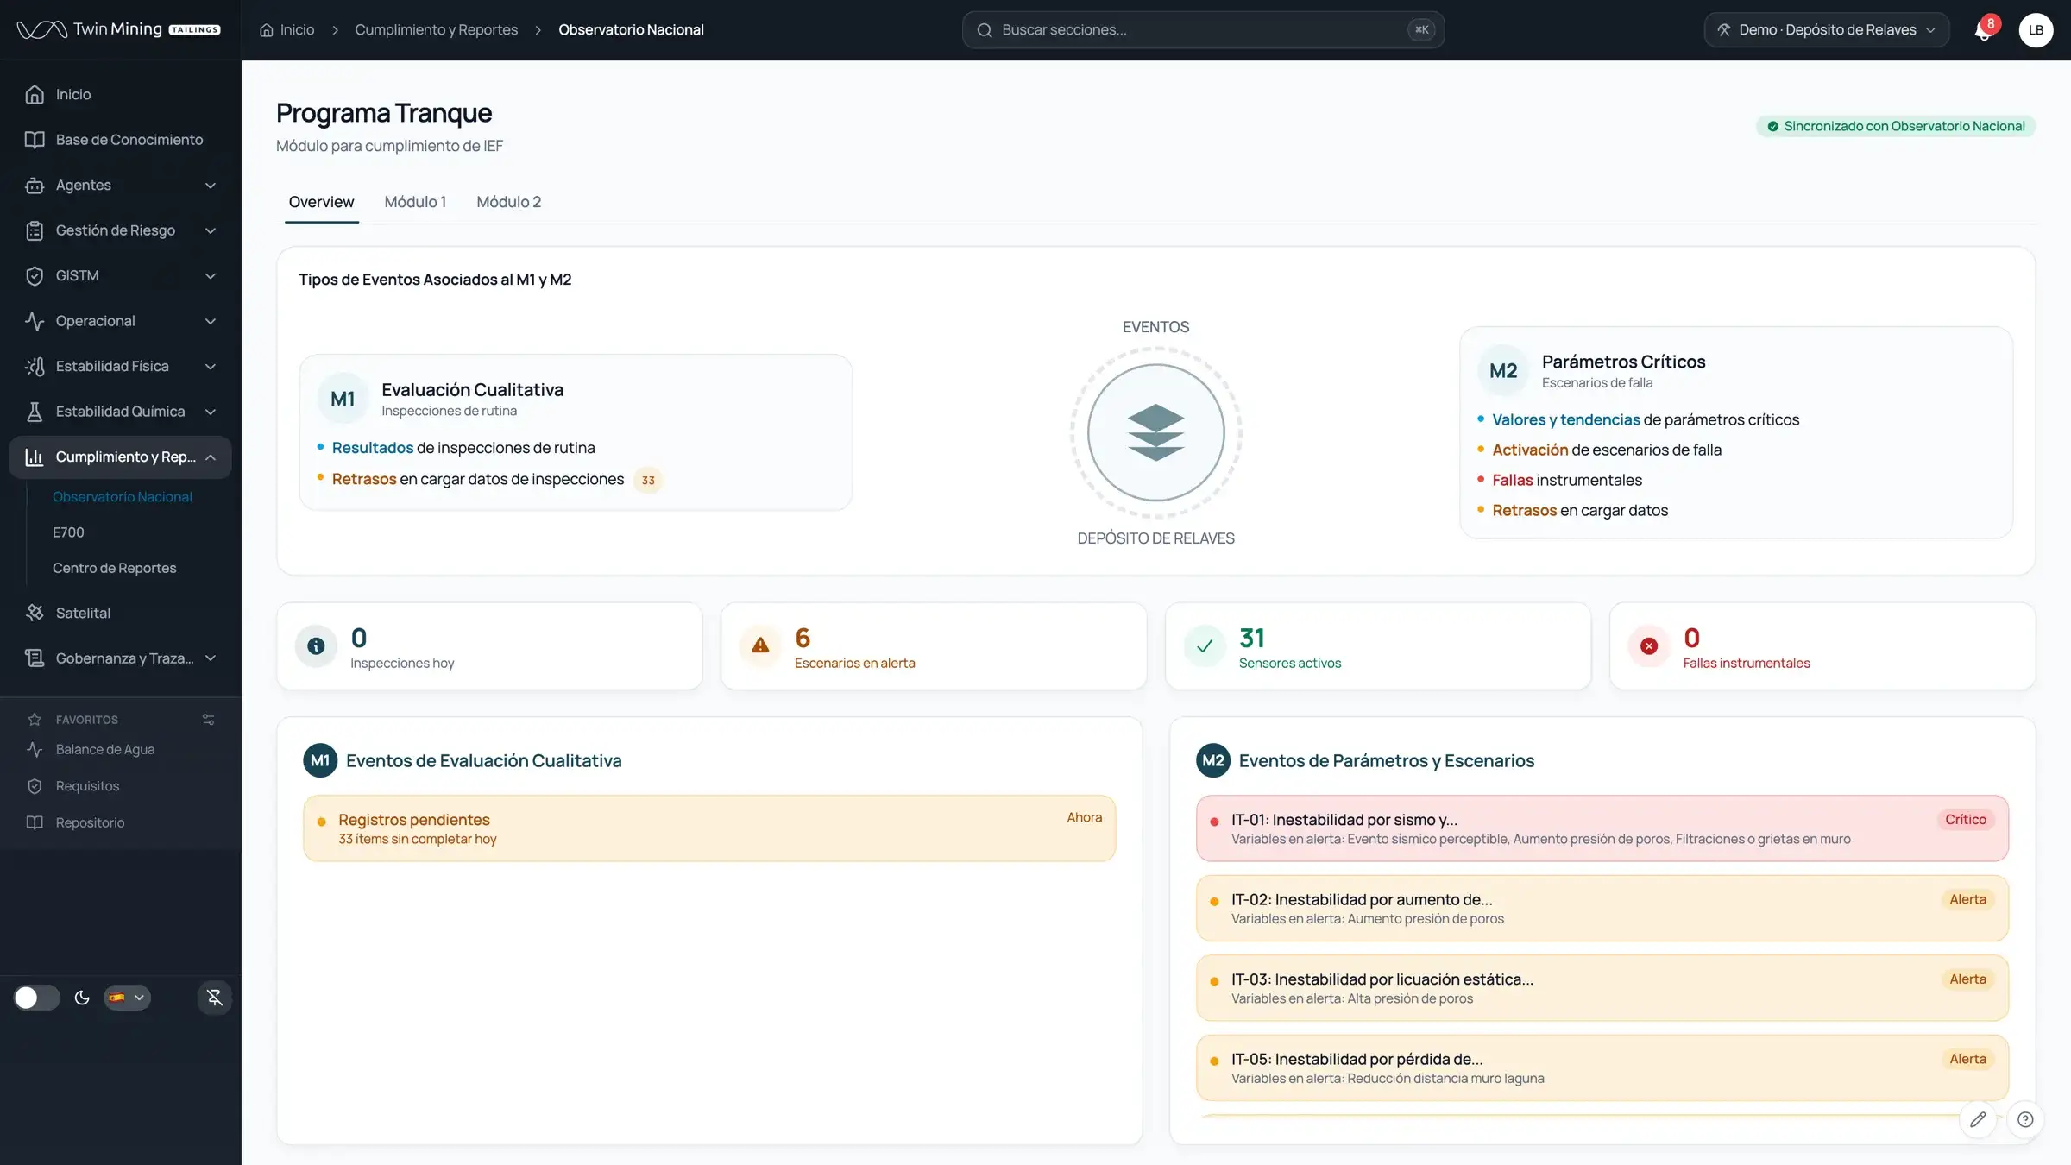Click the checkmark icon on Sensores activos
The image size is (2071, 1165).
[x=1205, y=645]
